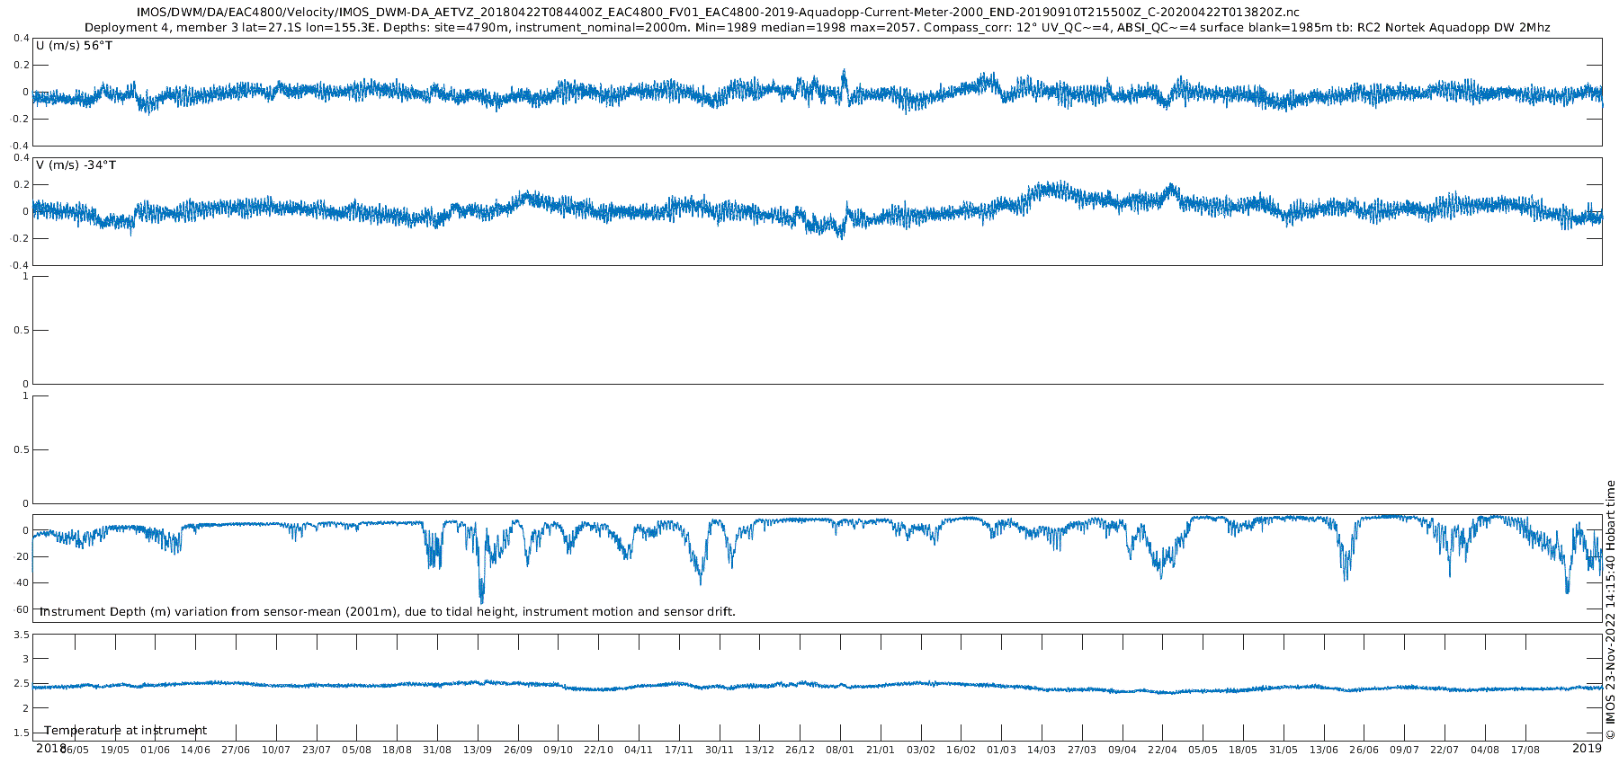Image resolution: width=1619 pixels, height=764 pixels.
Task: Click the '1.5' temperature axis tick
Action: pos(21,733)
